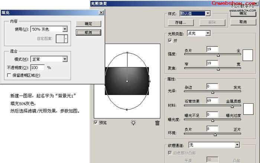The width and height of the screenshot is (260, 163).
Task: Open the color swatch beside 材料
Action: [248, 109]
